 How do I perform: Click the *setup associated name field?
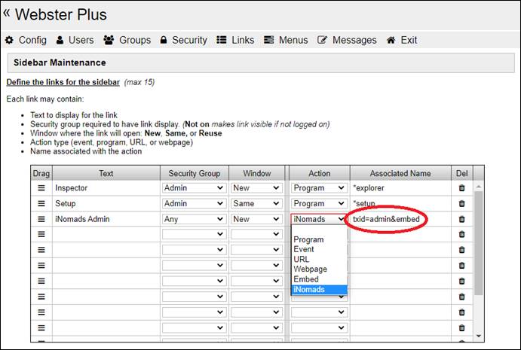(x=400, y=203)
